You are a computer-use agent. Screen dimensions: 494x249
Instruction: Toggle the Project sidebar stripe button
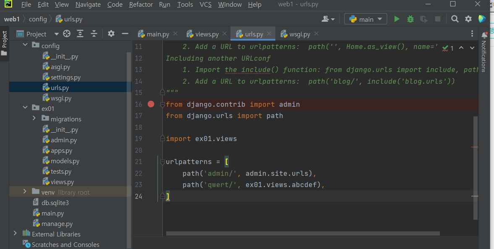(x=4, y=44)
